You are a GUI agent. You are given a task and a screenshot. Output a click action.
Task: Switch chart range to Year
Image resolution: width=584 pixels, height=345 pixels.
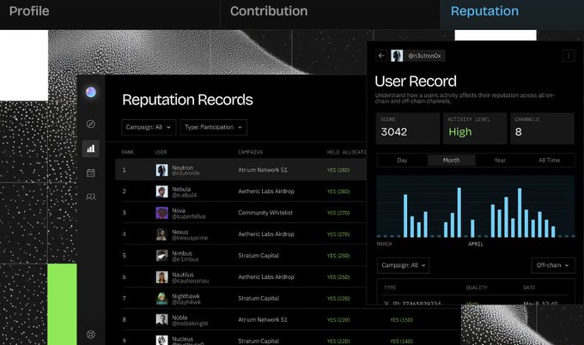[500, 160]
